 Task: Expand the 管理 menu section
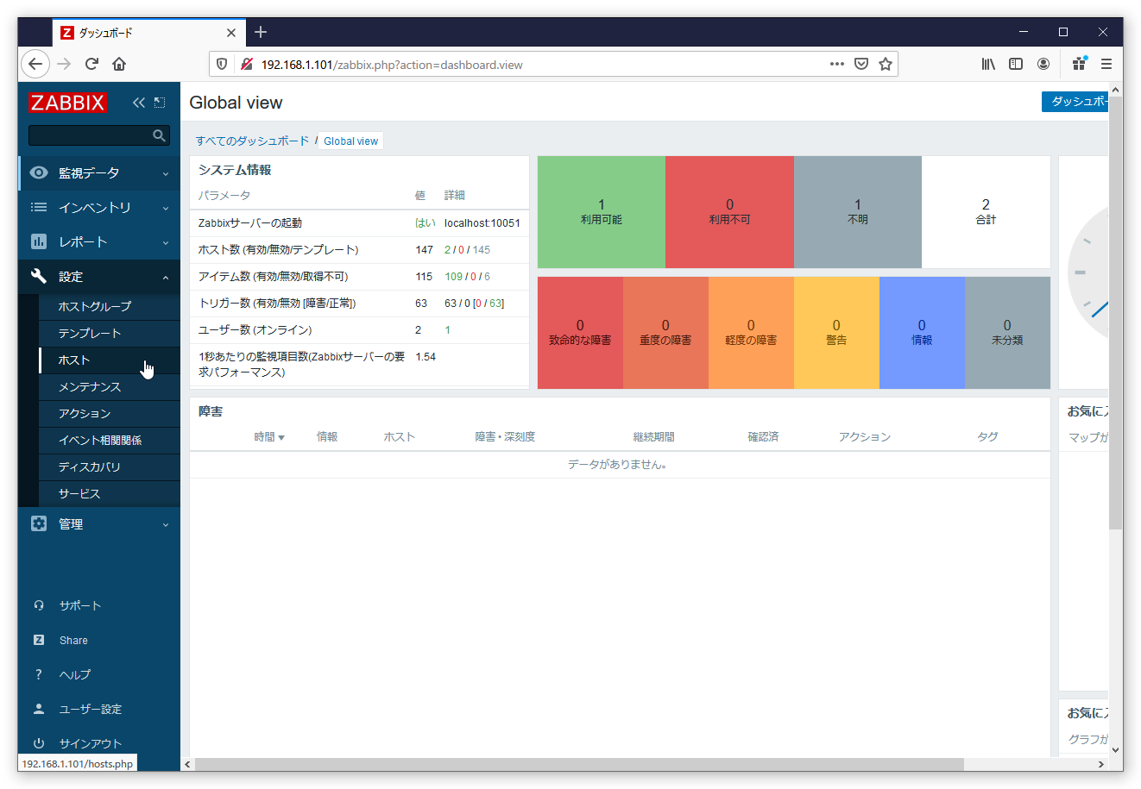(99, 523)
